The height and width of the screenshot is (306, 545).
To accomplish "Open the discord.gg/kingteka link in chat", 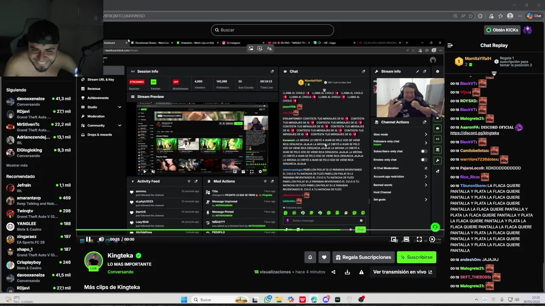I will coord(474,133).
